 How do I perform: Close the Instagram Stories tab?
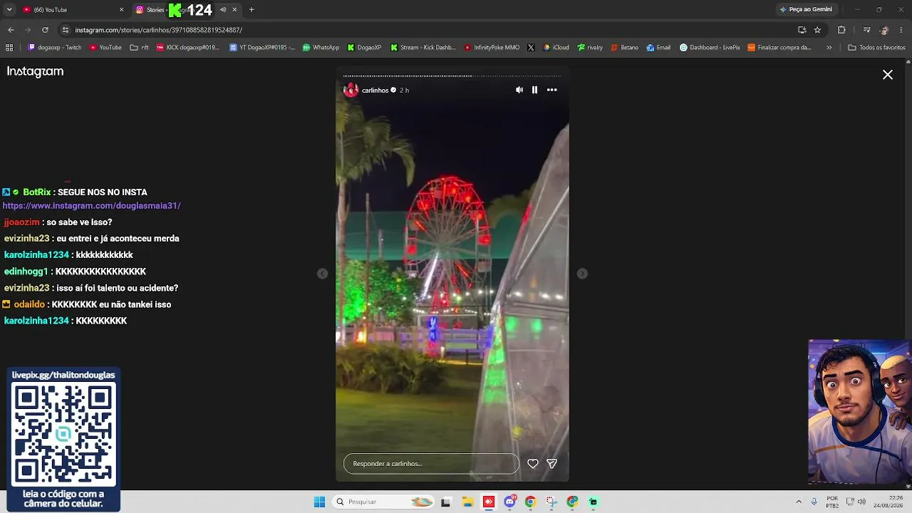click(x=234, y=10)
